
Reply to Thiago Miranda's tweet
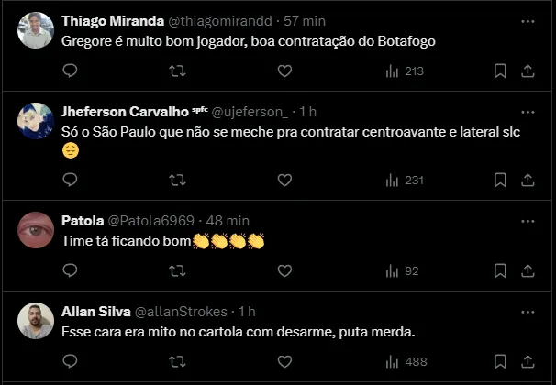point(70,71)
